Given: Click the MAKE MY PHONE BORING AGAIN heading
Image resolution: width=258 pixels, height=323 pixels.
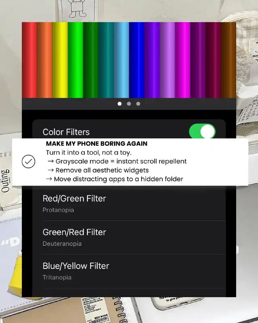Looking at the screenshot, I should pyautogui.click(x=97, y=144).
